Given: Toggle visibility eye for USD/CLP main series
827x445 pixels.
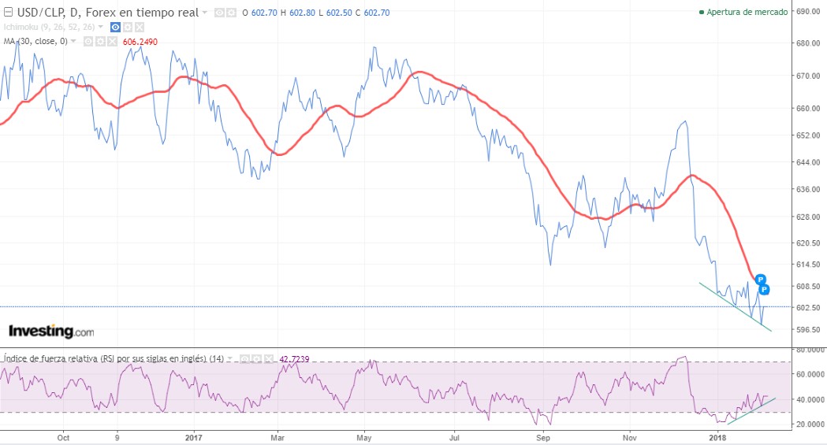Looking at the screenshot, I should click(219, 13).
